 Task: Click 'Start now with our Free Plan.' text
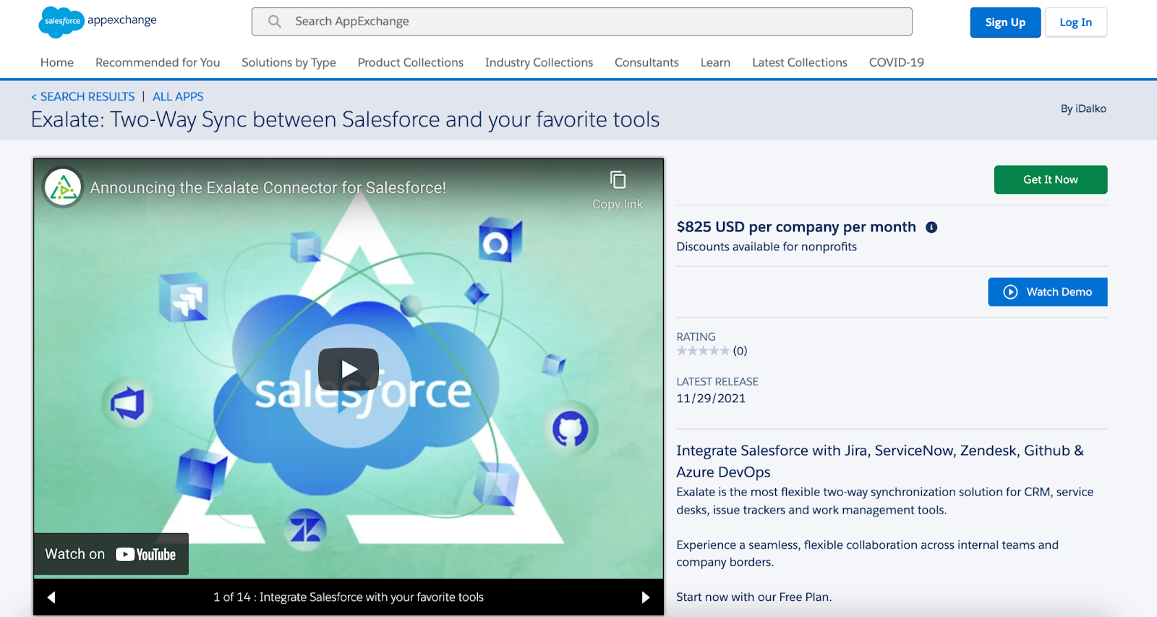click(754, 597)
